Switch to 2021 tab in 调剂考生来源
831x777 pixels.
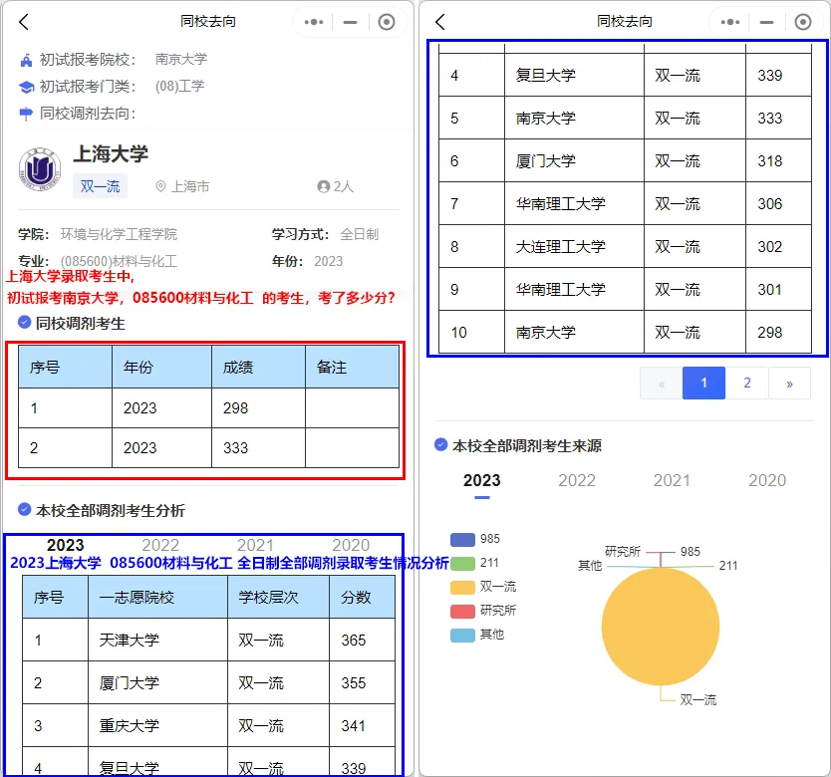(x=672, y=480)
